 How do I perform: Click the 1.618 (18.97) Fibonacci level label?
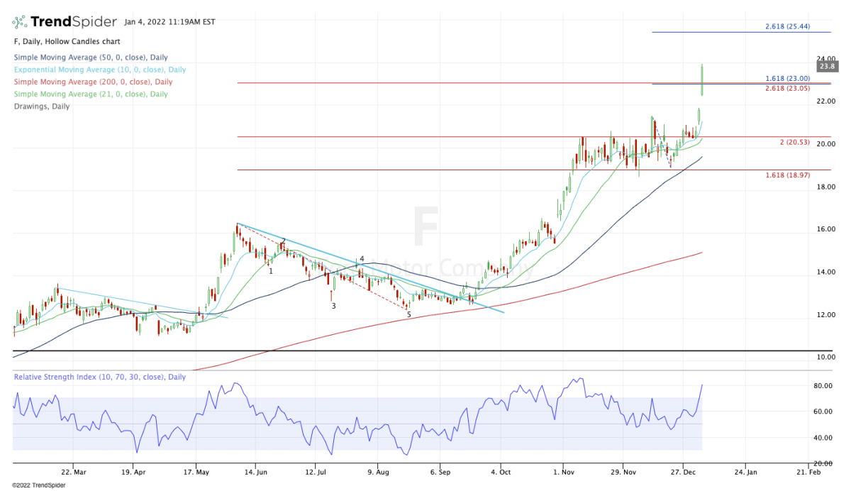click(789, 175)
